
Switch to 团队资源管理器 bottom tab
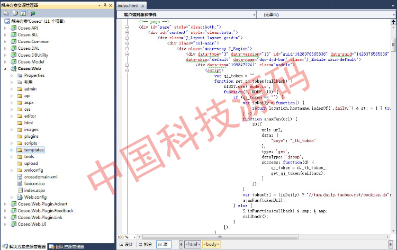pos(67,246)
